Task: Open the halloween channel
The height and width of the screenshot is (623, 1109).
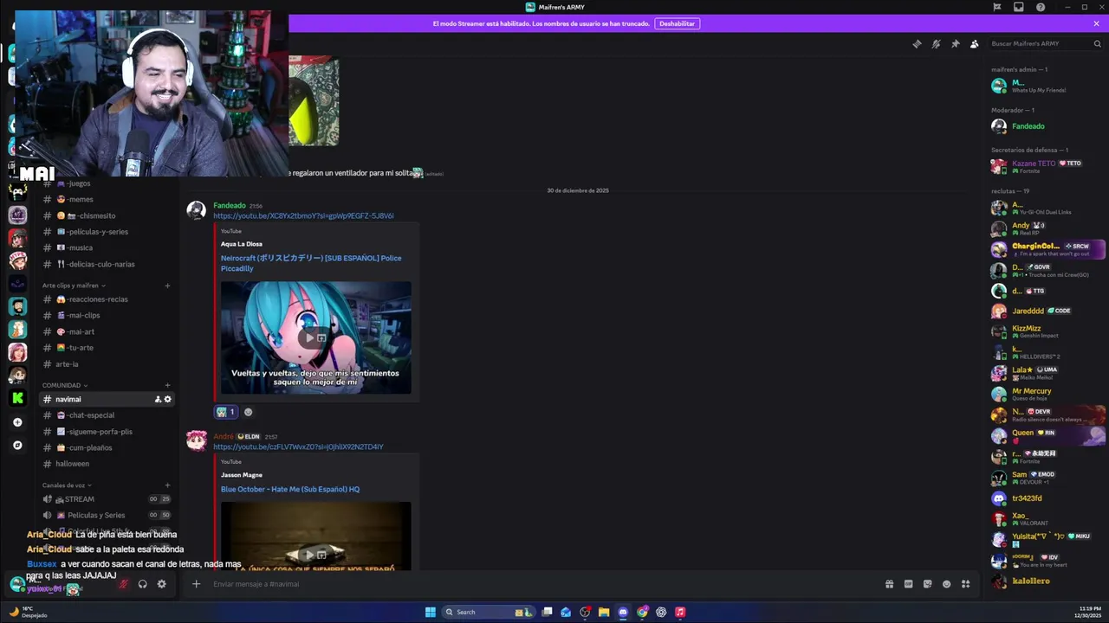Action: (x=72, y=464)
